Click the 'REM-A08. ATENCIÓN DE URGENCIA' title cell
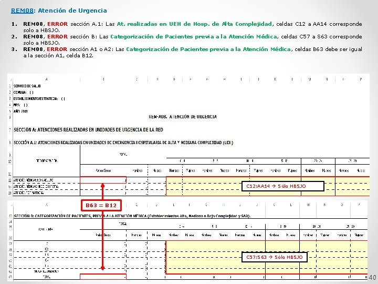Viewport: 378px width, 284px height. coord(183,117)
